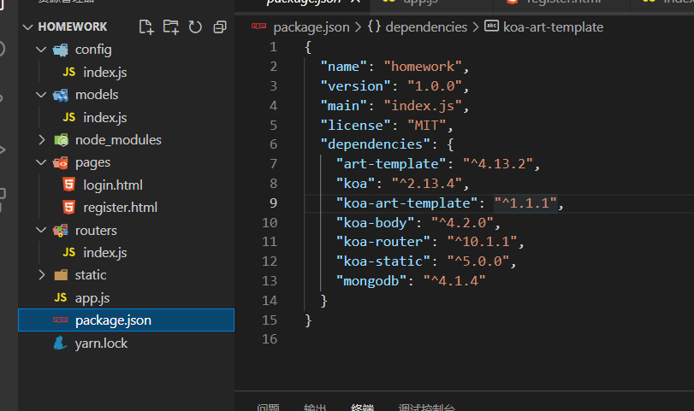694x411 pixels.
Task: Click the "MIT" license value
Action: [427, 126]
